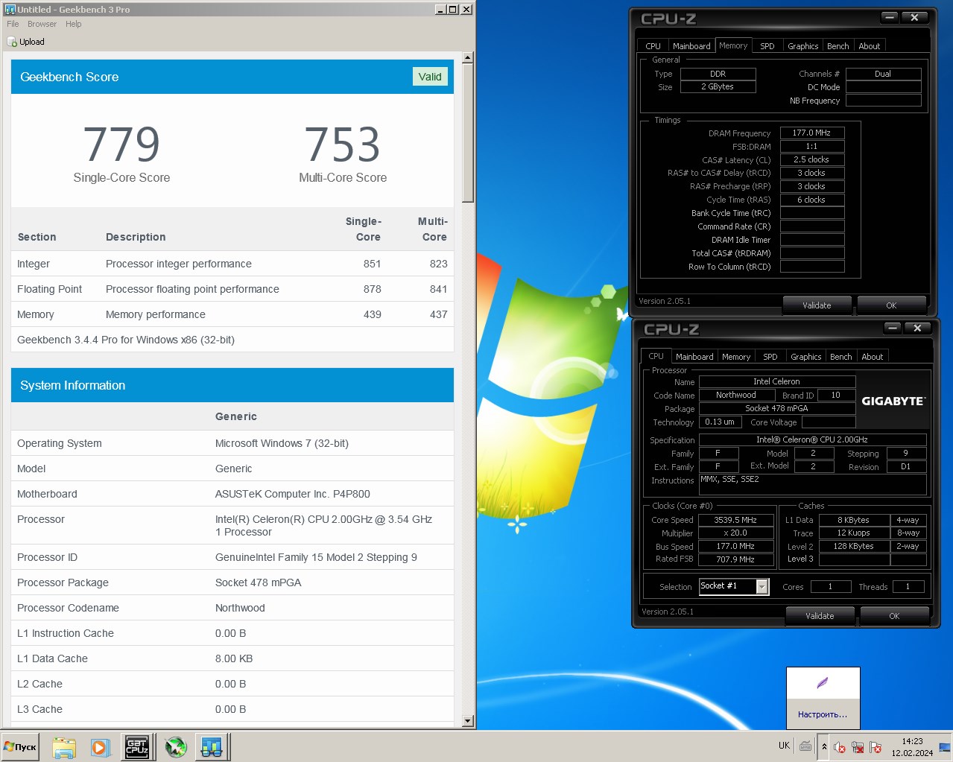
Task: Click the green Valid badge
Action: (430, 77)
